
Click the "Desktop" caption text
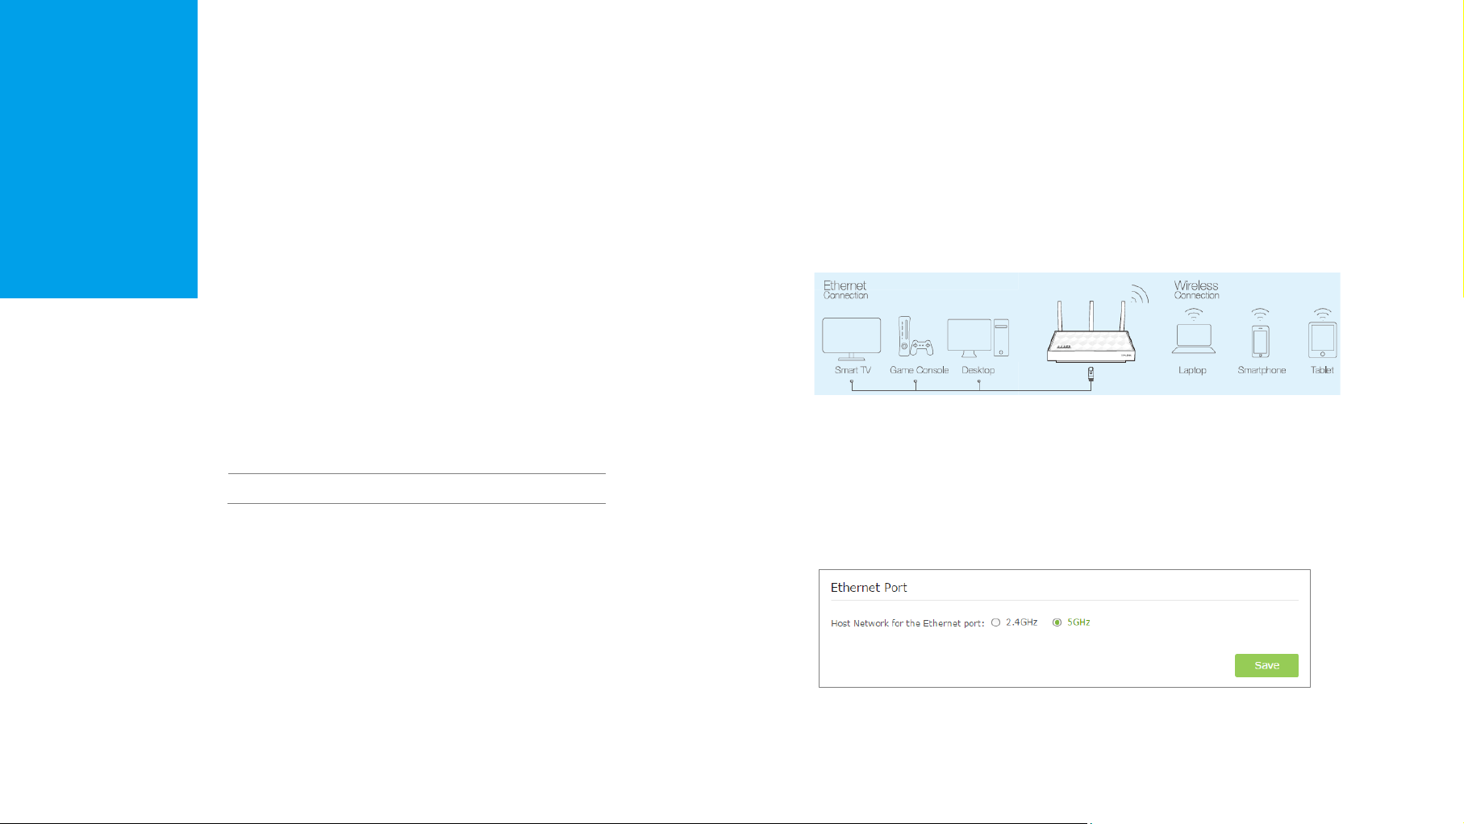(978, 370)
